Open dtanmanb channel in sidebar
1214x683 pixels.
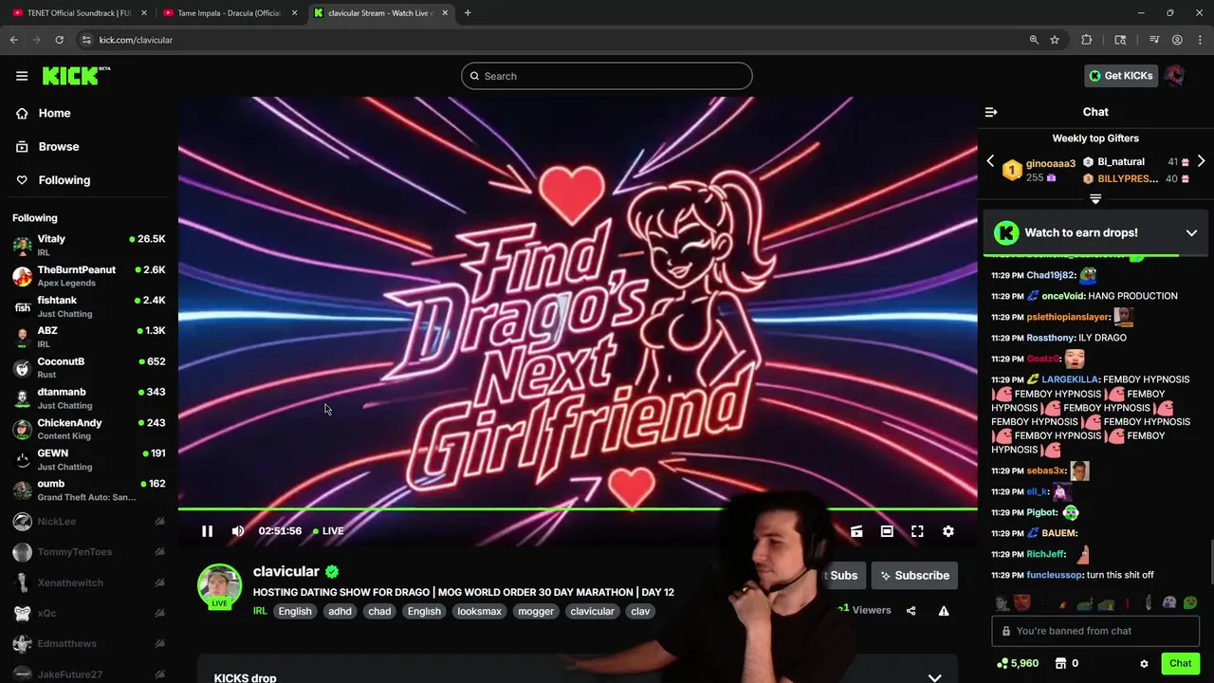pyautogui.click(x=88, y=397)
